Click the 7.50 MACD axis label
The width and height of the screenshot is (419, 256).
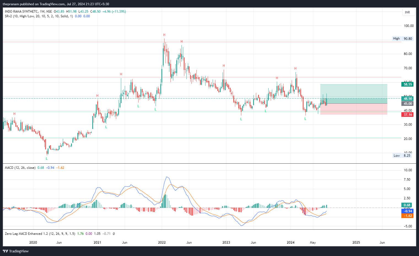click(x=407, y=180)
